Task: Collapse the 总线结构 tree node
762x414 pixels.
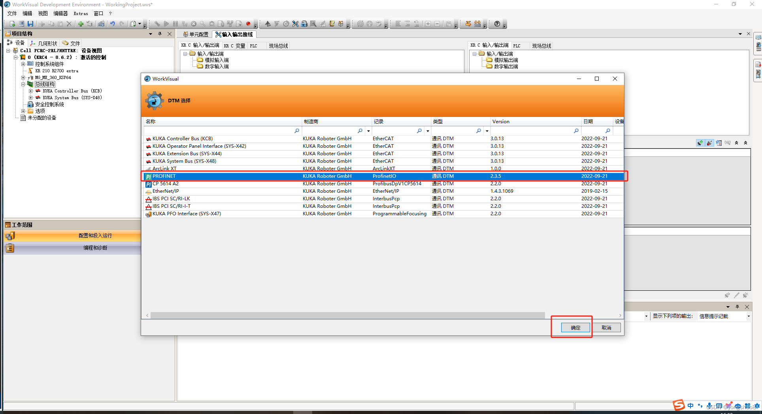Action: point(23,84)
